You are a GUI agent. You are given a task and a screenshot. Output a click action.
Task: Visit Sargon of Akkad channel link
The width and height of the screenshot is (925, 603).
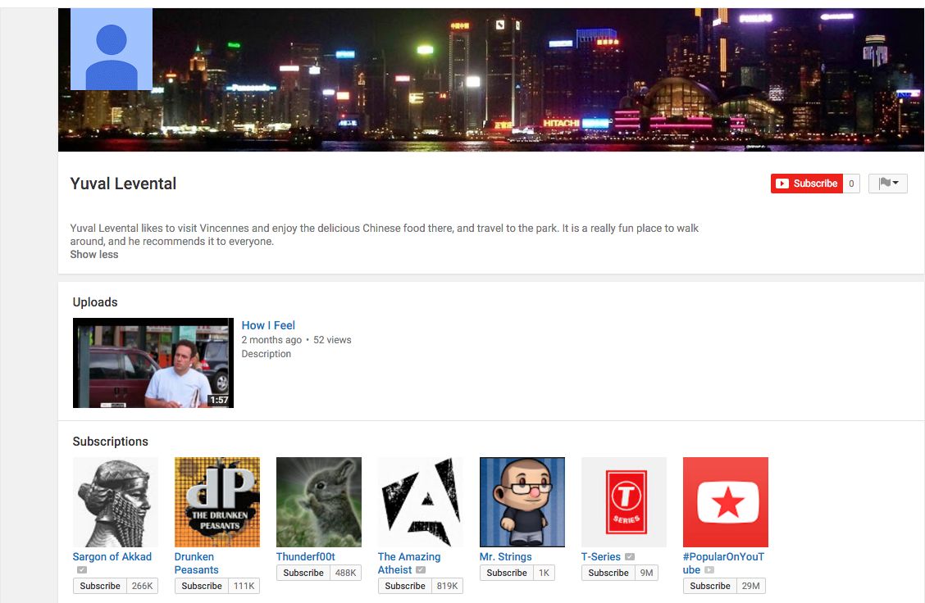[x=112, y=556]
